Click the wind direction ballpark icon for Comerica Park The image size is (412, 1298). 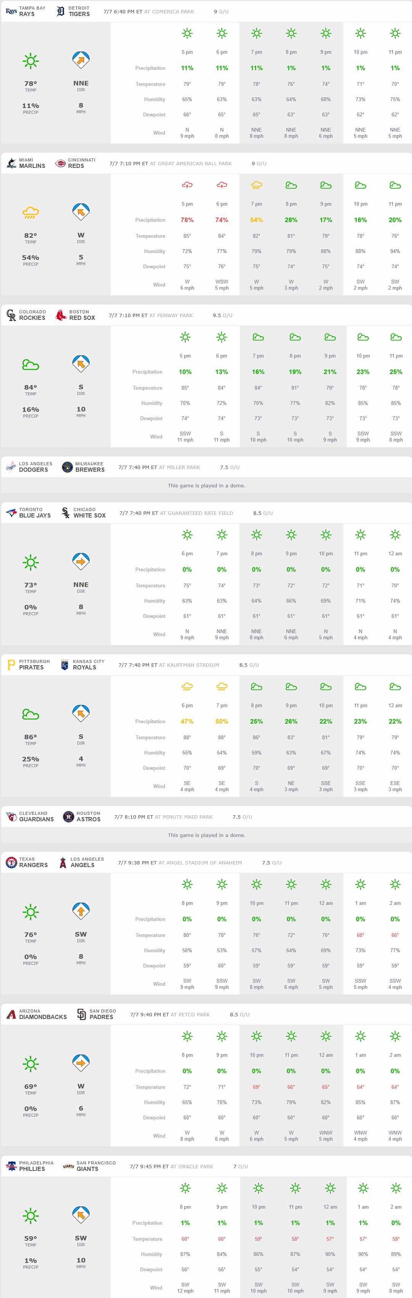tap(81, 60)
